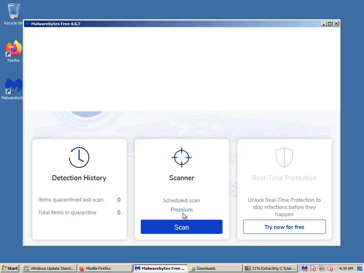Maximize the Malwarebytes window
Viewport: 364px width, 273px height.
point(330,24)
